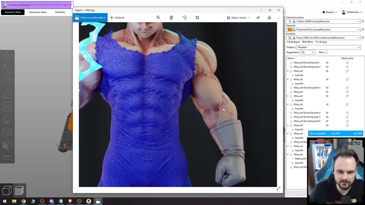The height and width of the screenshot is (205, 365).
Task: Click edit icon for Wlosy.stl-Dowel-Łącznik-4
Action: [x=347, y=113]
